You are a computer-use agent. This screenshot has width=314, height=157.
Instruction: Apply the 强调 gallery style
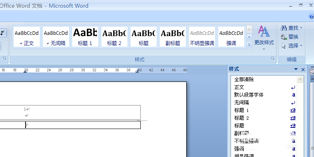231,37
